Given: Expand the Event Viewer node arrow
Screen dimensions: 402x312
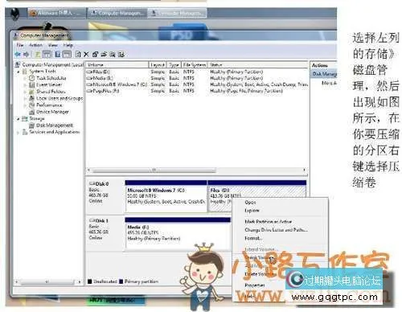Looking at the screenshot, I should (26, 84).
